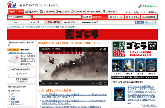
Task: Click the 2004 Godzilla Blu-ray cover
Action: [151, 65]
